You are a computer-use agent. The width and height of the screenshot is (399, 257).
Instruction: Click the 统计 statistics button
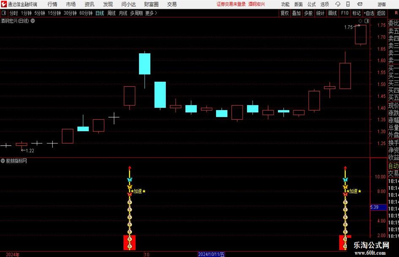[x=320, y=13]
